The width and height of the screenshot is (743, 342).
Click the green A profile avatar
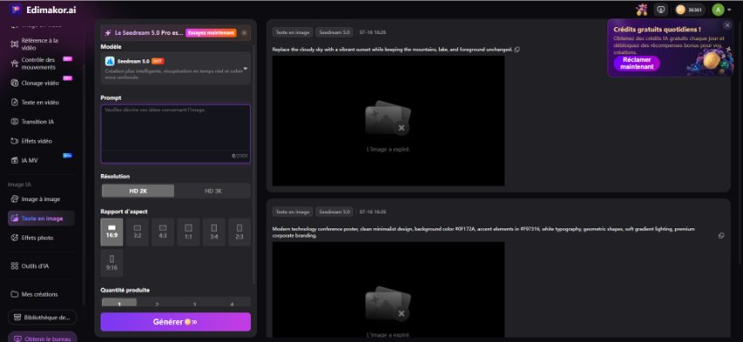[x=718, y=10]
